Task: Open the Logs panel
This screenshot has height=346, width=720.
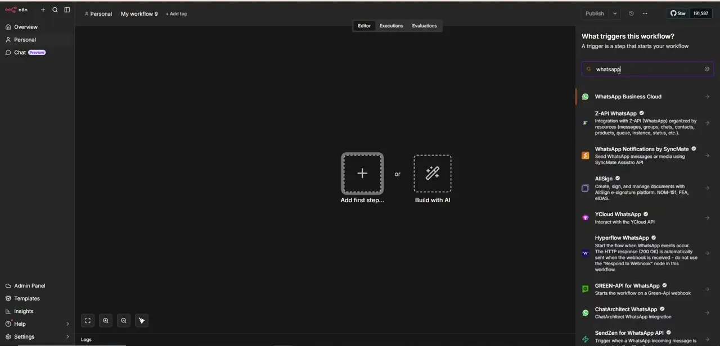Action: point(86,339)
